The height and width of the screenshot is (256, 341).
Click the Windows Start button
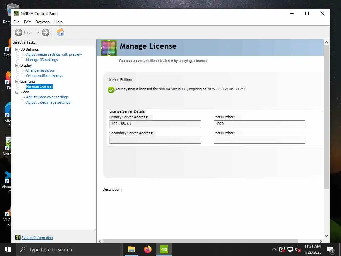[8, 249]
